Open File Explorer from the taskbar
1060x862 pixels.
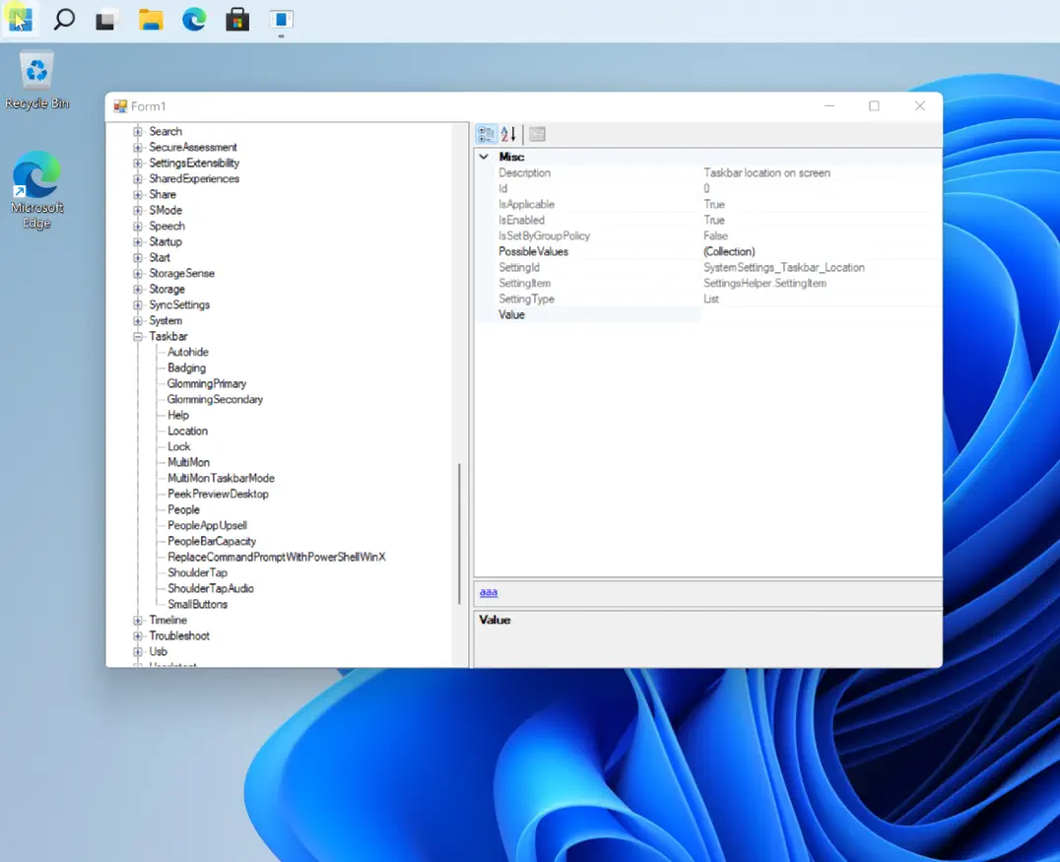[x=151, y=19]
